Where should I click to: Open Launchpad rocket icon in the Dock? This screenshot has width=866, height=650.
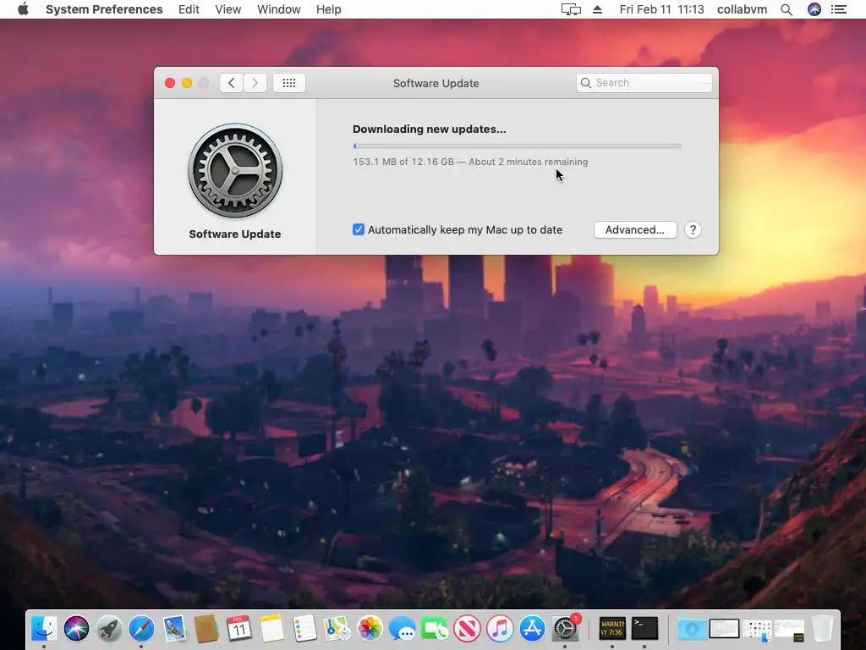pos(109,629)
